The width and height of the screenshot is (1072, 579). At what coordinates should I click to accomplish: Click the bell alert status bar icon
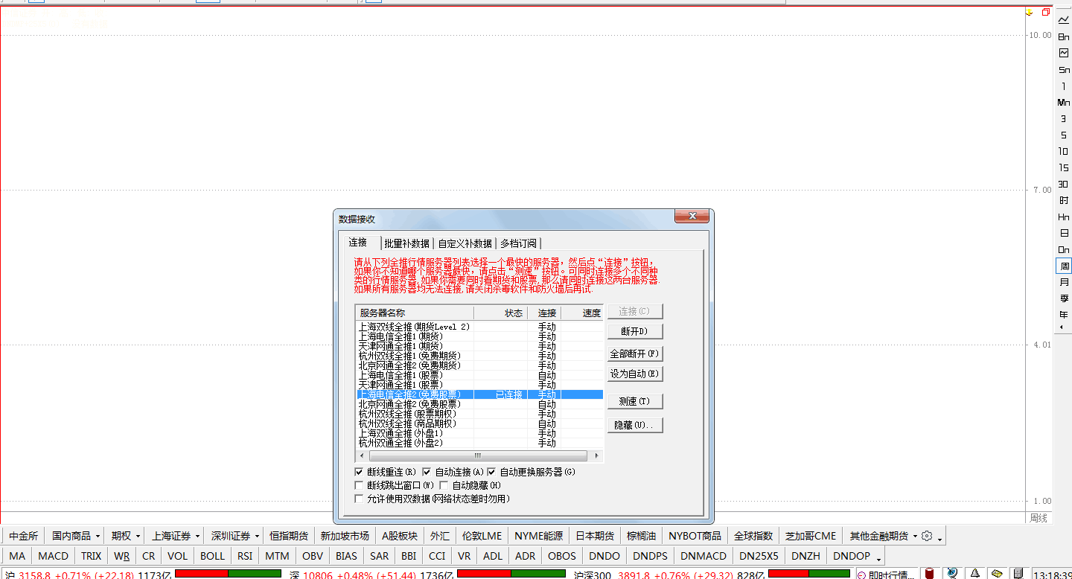(974, 574)
